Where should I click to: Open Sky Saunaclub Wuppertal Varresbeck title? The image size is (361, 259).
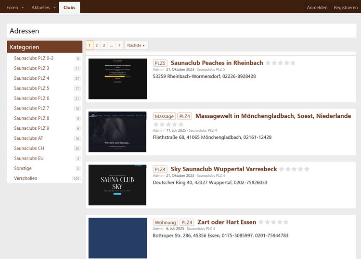(x=223, y=169)
